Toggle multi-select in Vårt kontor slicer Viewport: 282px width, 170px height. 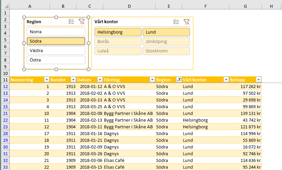[x=176, y=22]
